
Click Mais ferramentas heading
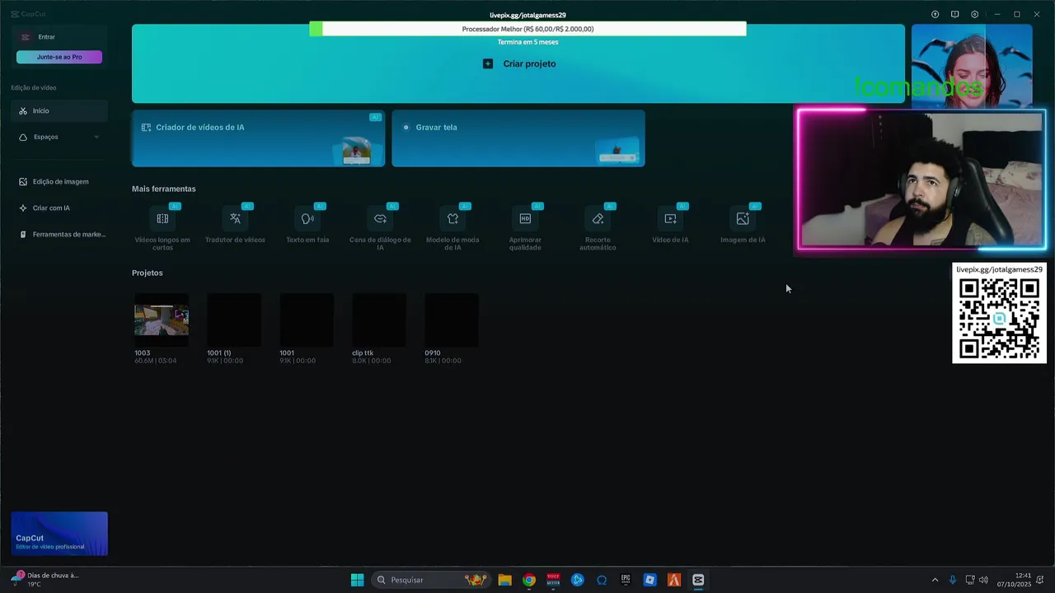(164, 189)
